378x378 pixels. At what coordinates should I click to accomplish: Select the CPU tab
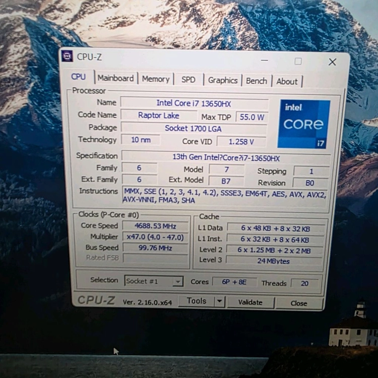click(78, 77)
